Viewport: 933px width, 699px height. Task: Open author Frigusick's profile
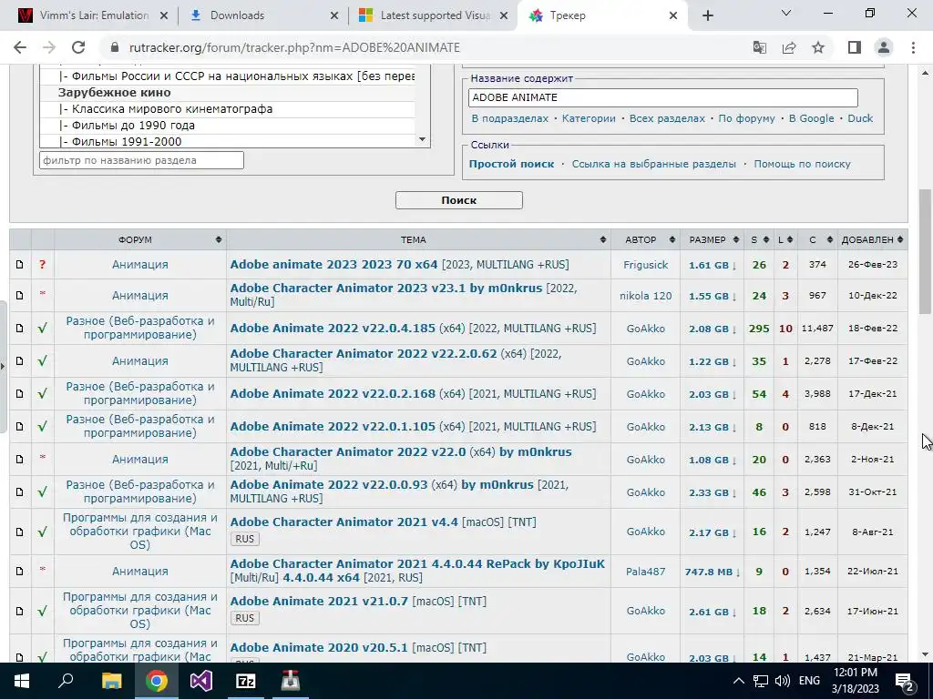tap(646, 265)
